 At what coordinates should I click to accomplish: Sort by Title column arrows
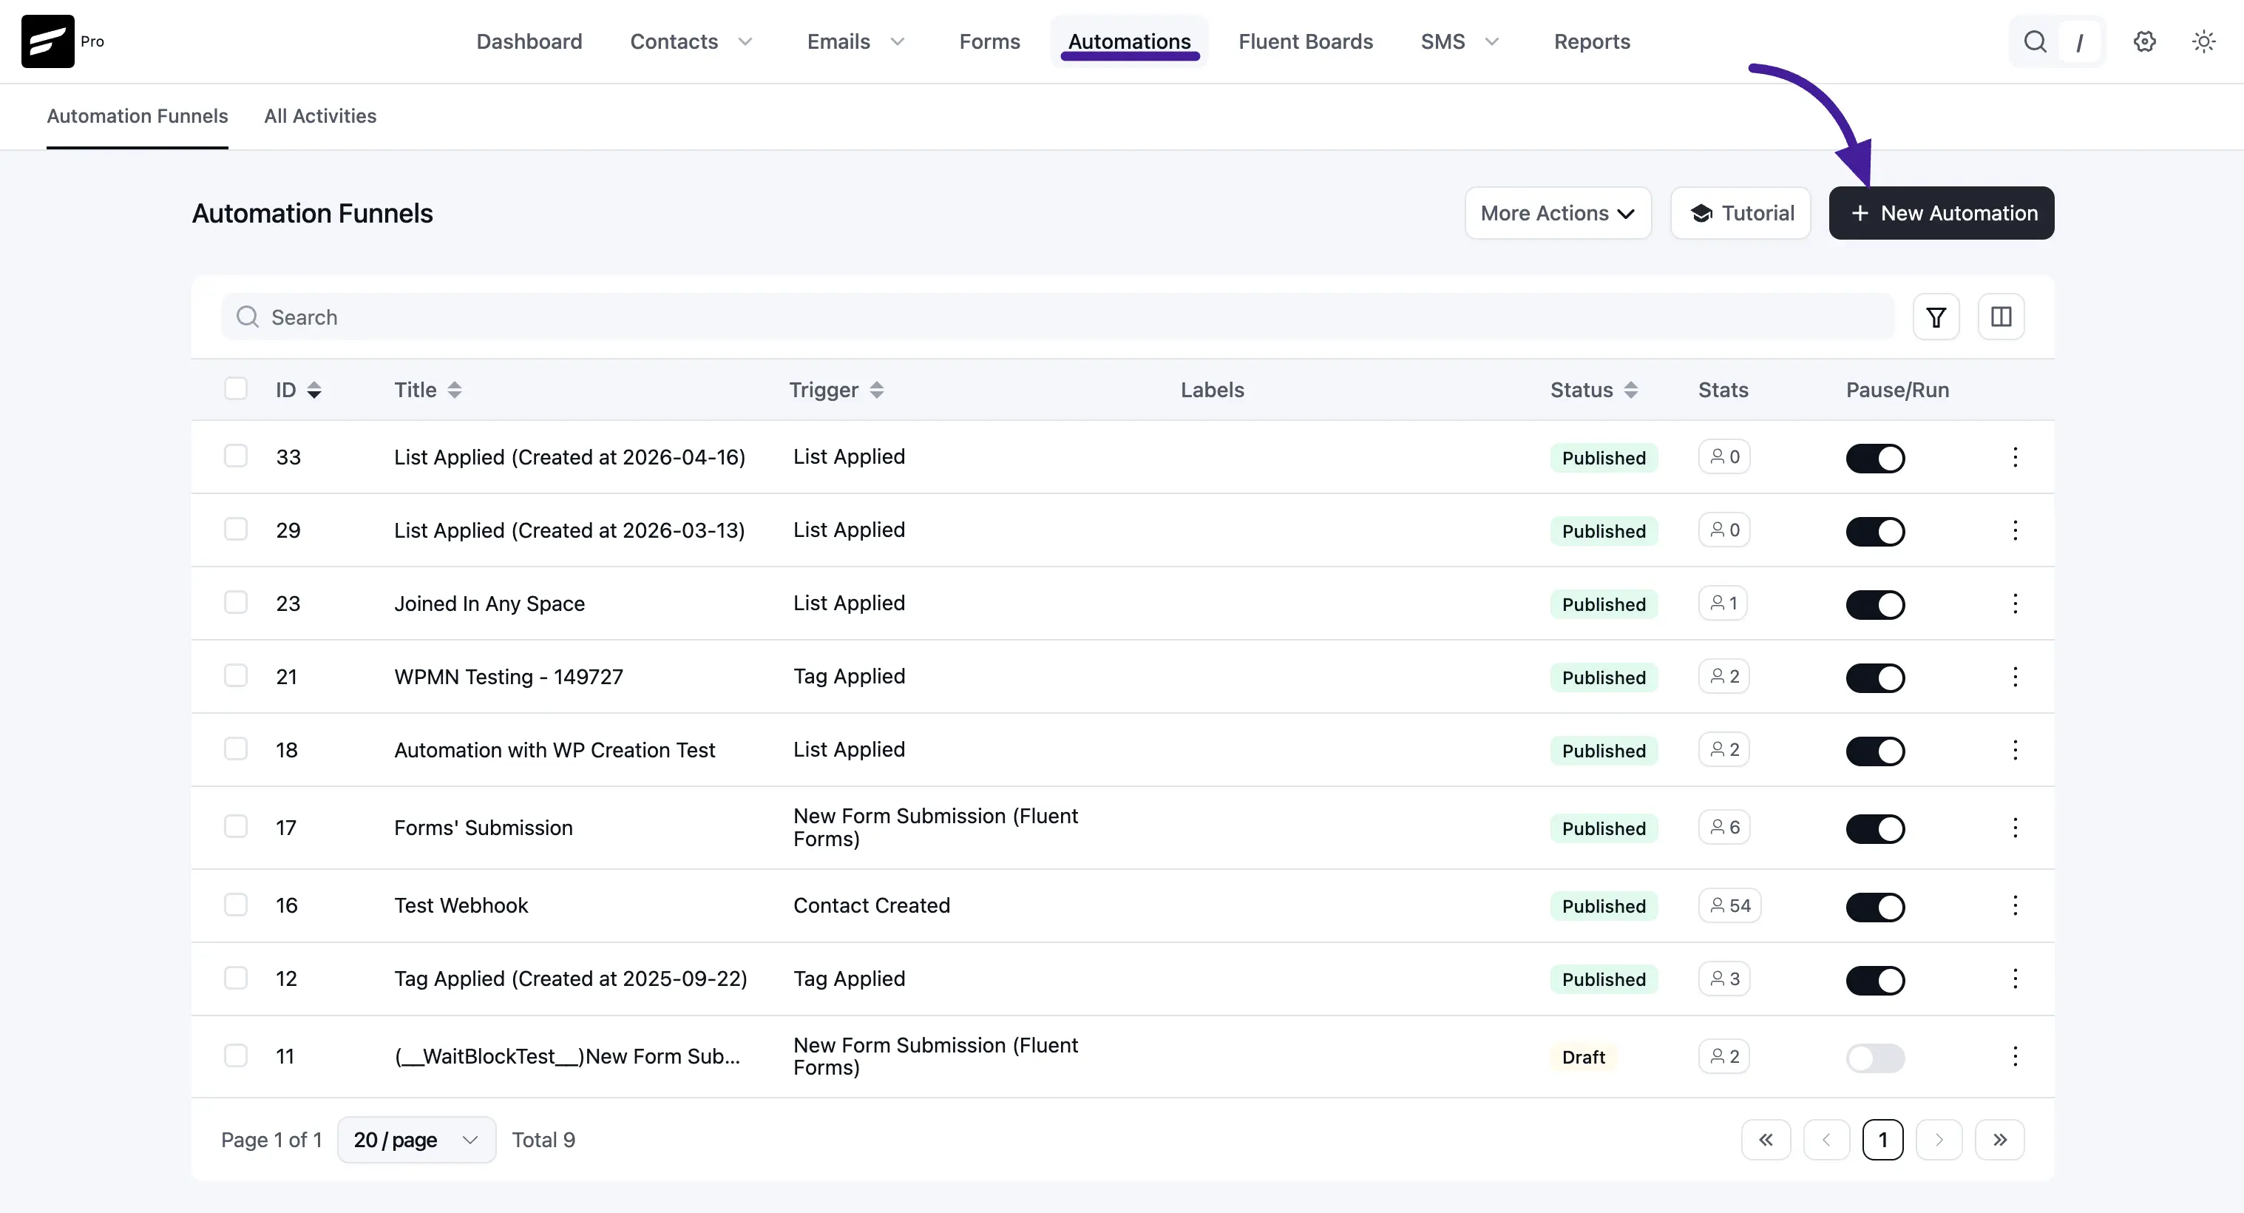coord(455,391)
